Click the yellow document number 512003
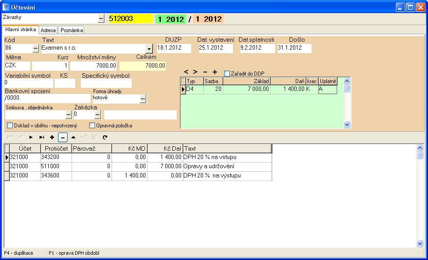 point(131,18)
